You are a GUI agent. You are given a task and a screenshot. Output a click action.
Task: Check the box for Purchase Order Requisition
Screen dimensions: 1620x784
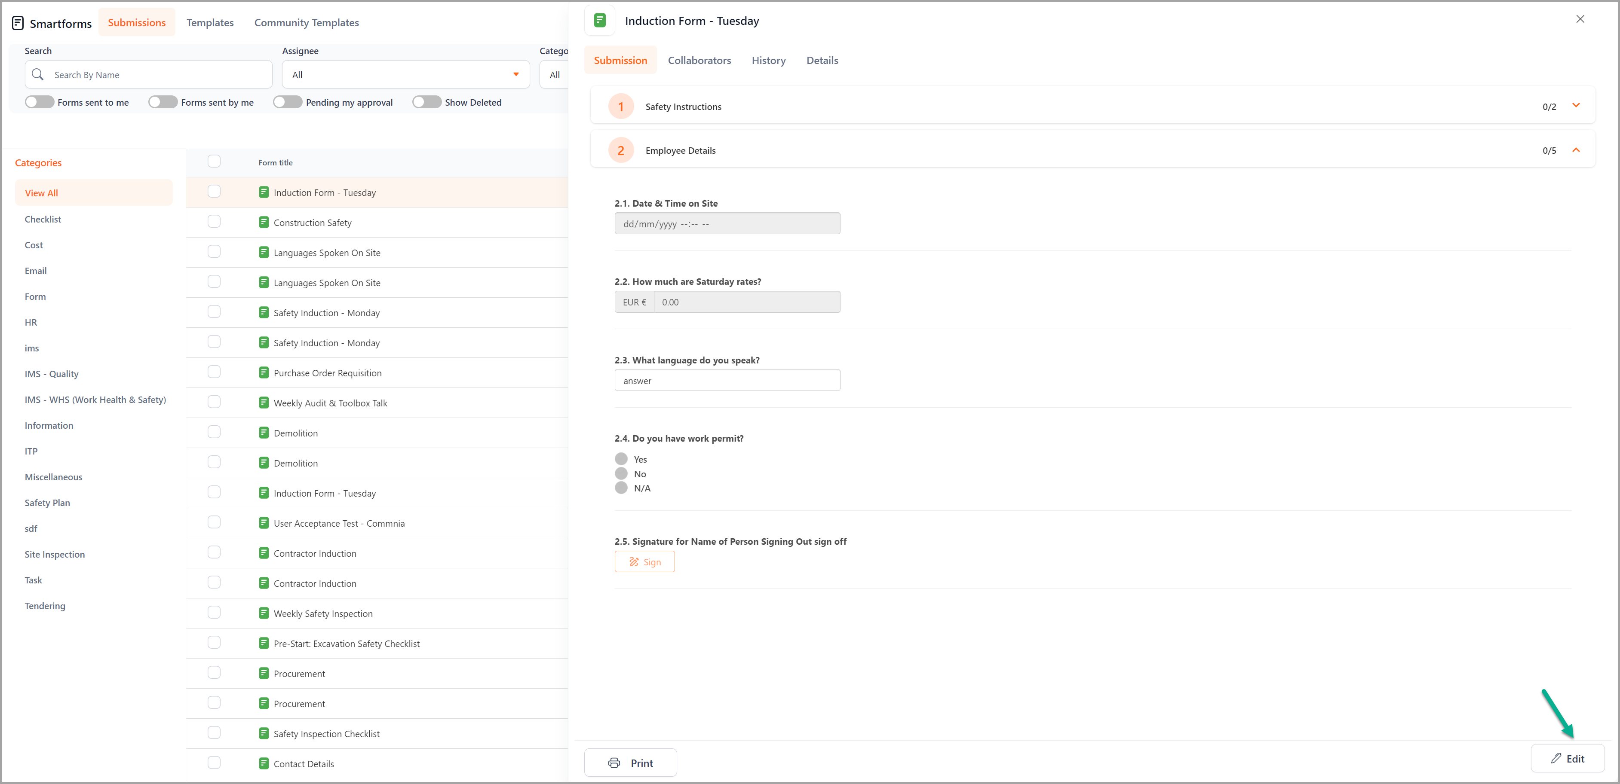pyautogui.click(x=214, y=371)
